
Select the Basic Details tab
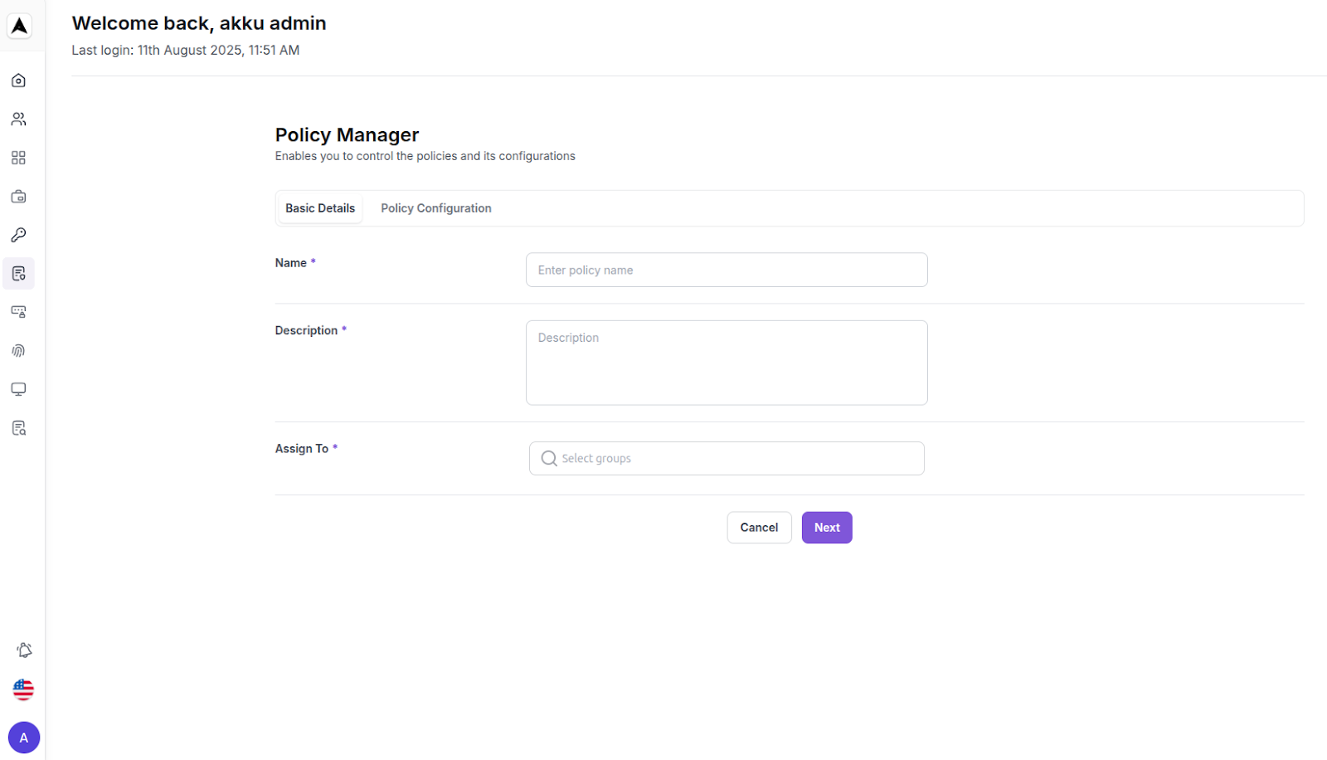(319, 207)
